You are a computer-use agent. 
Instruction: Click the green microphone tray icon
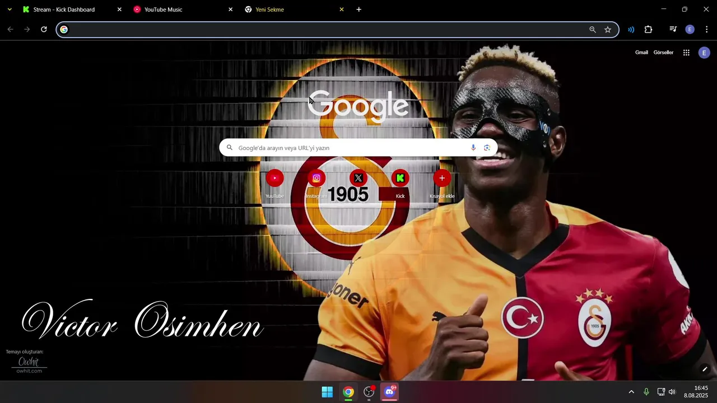point(646,392)
